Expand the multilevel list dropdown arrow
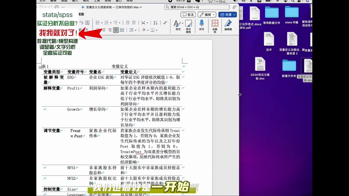349x196 pixels. pos(119,23)
